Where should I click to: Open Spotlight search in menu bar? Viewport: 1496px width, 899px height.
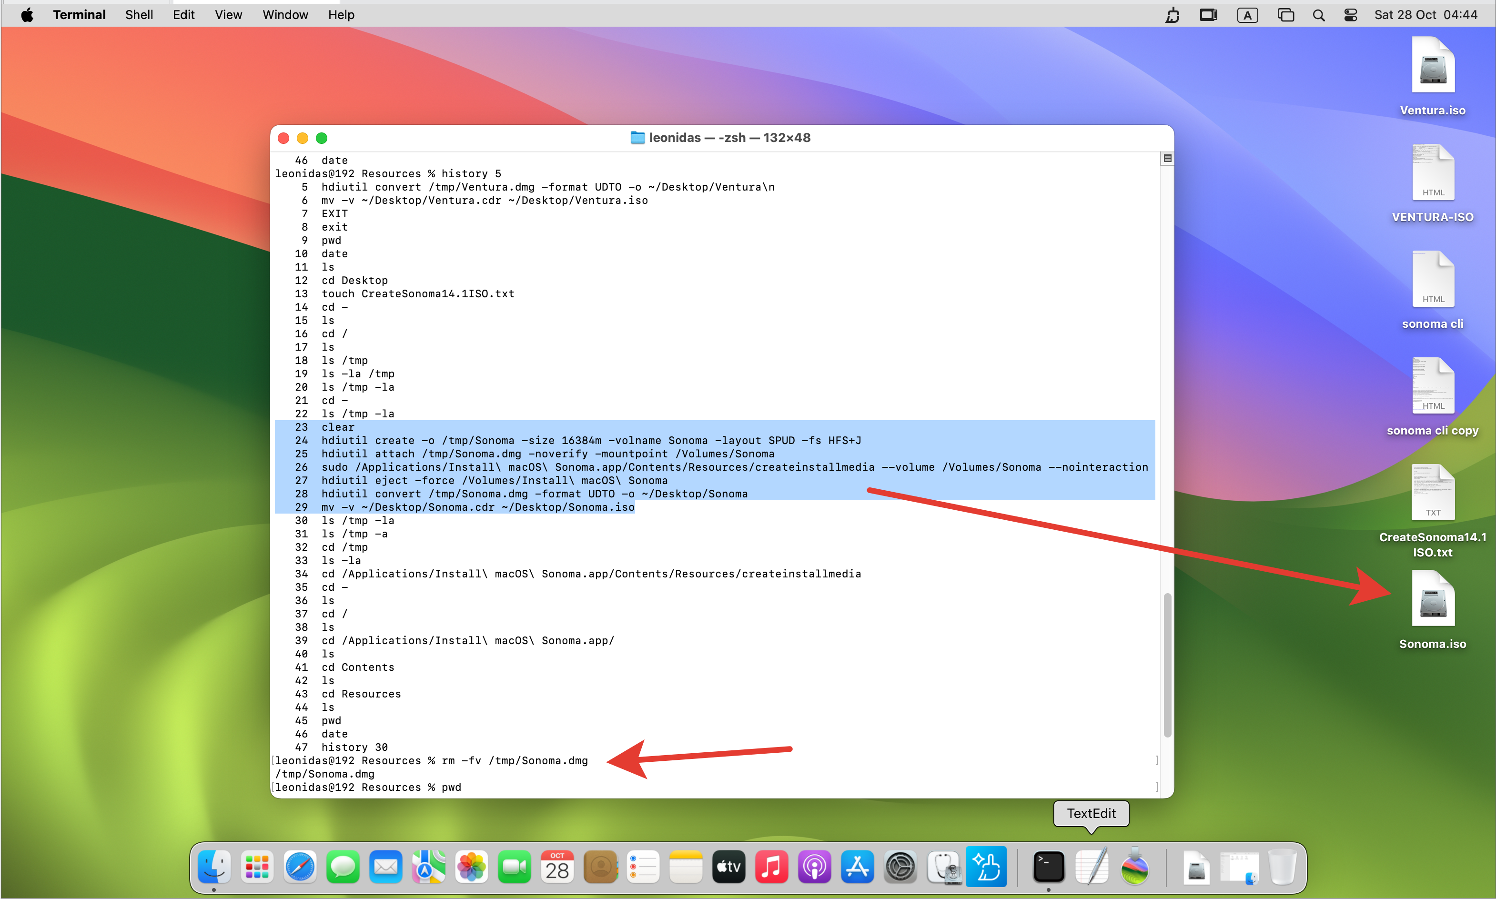click(x=1319, y=15)
